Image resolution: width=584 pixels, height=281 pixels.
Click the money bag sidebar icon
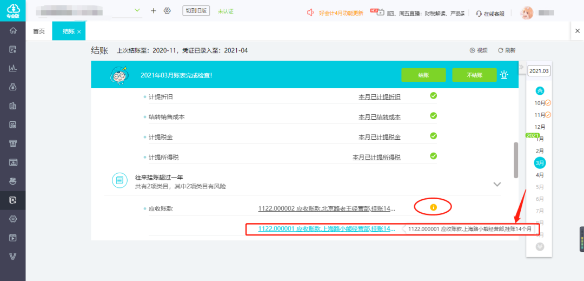[x=12, y=87]
